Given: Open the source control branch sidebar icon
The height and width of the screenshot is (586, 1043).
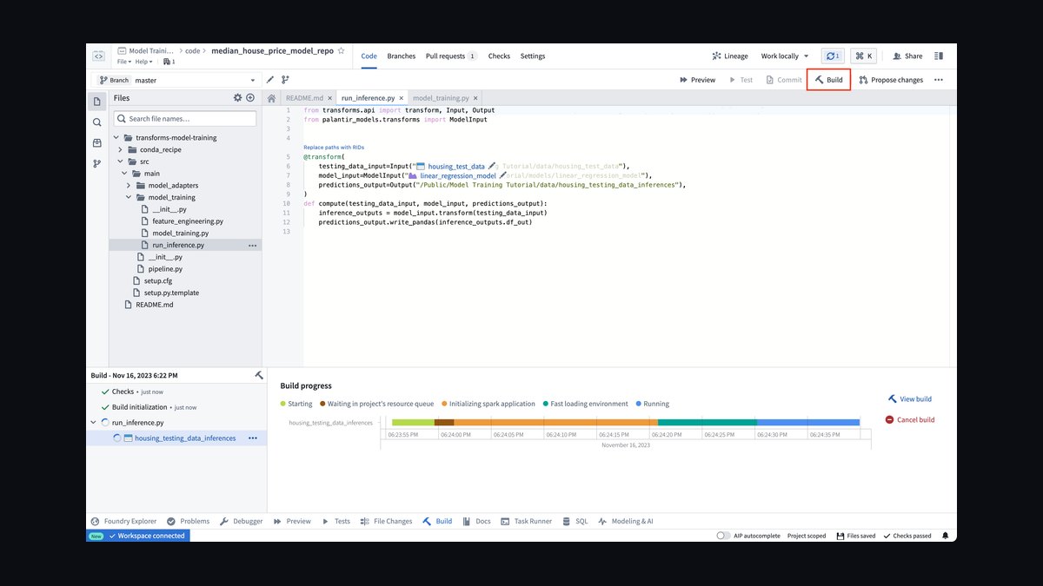Looking at the screenshot, I should (x=97, y=163).
